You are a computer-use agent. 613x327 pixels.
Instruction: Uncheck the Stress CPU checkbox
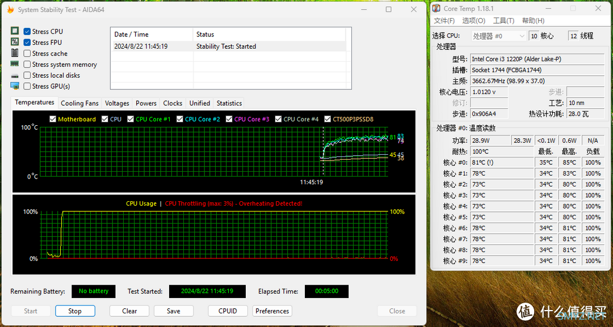point(27,32)
